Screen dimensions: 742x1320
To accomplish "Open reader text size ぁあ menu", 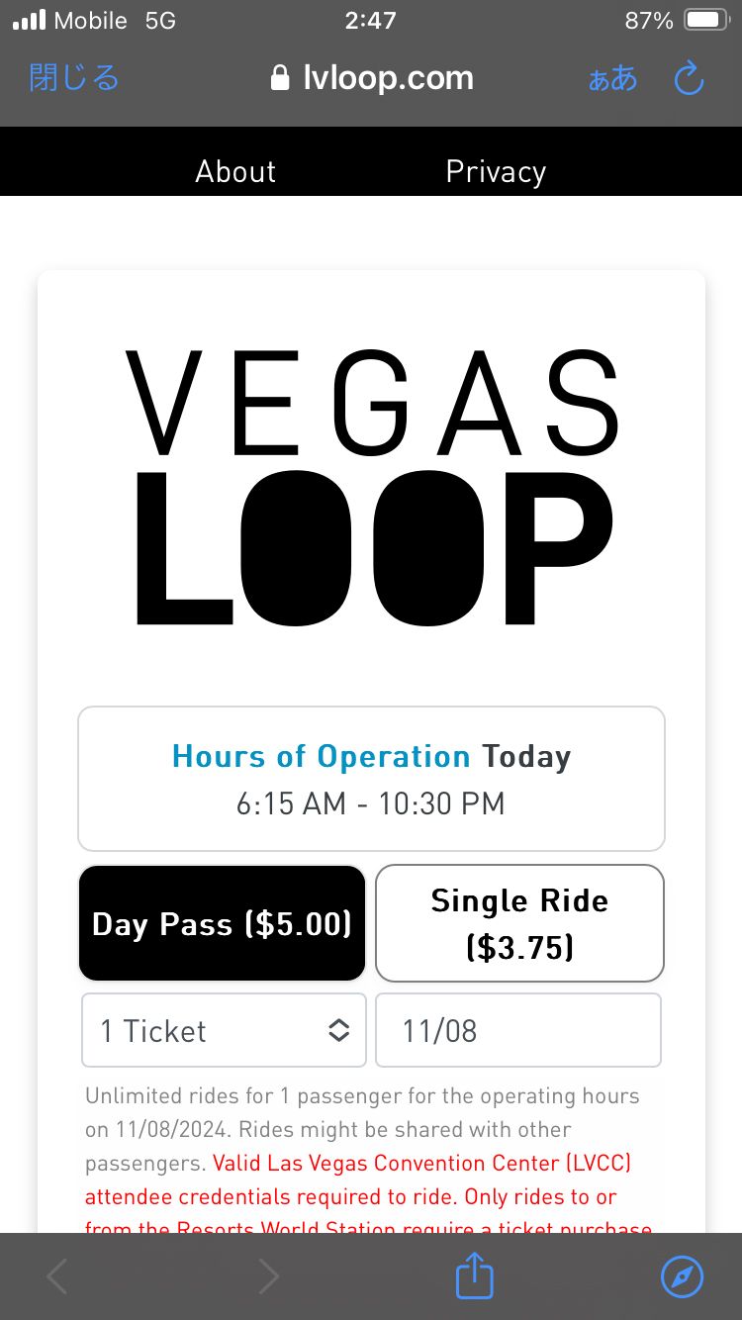I will [x=612, y=78].
